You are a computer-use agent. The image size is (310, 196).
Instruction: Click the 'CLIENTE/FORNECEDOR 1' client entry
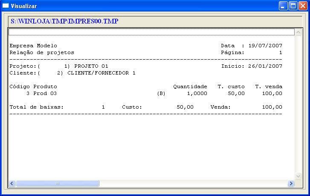point(101,73)
